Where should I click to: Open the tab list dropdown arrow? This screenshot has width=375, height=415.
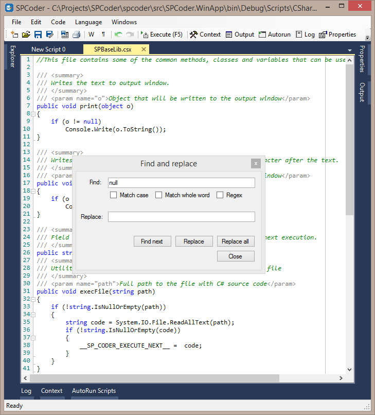[350, 50]
